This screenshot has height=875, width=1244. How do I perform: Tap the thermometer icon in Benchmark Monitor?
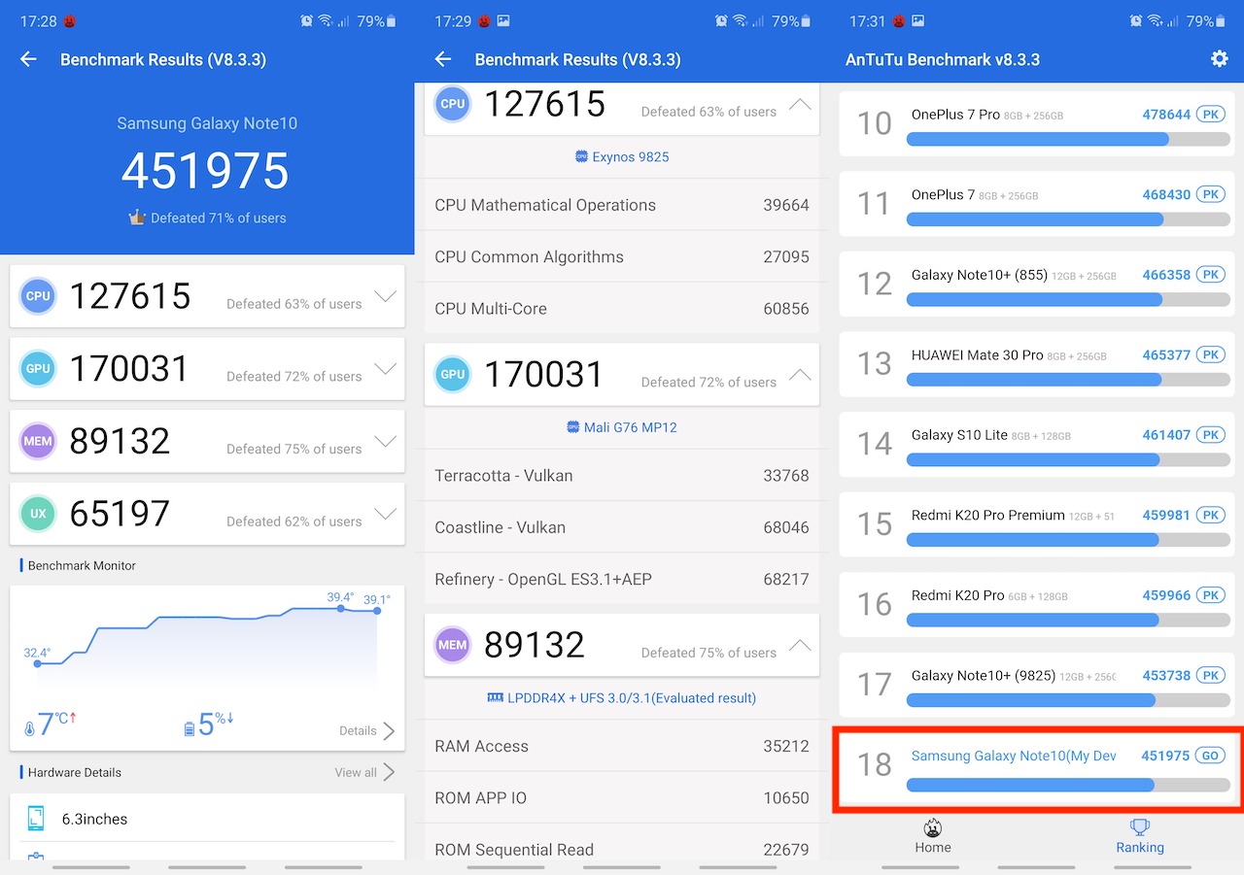(x=29, y=728)
